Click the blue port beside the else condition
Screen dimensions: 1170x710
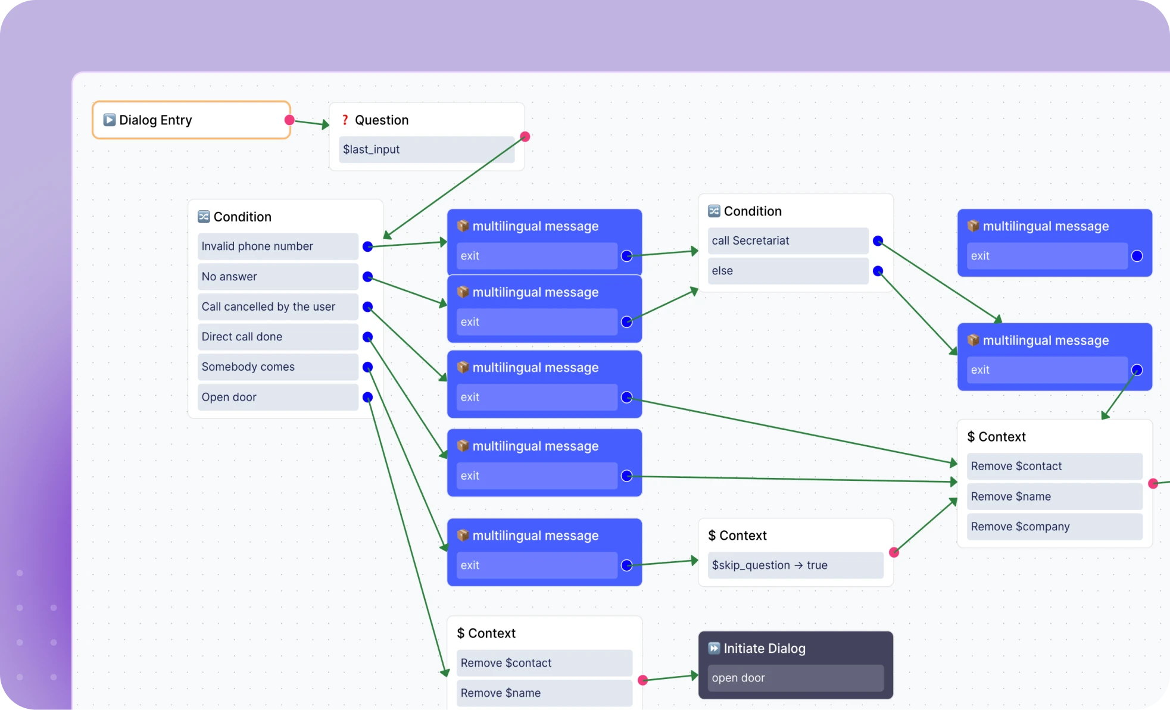coord(878,271)
